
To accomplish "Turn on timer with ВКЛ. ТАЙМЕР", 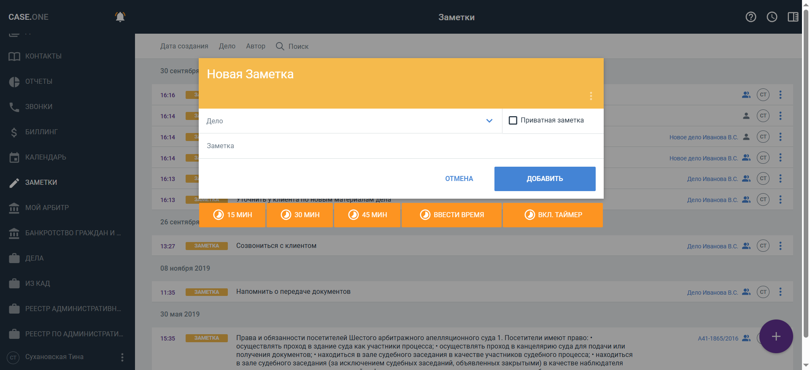I will pos(553,215).
